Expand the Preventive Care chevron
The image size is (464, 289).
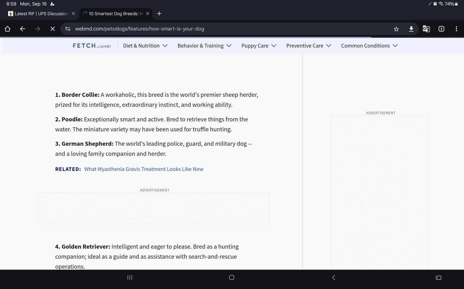click(x=329, y=46)
